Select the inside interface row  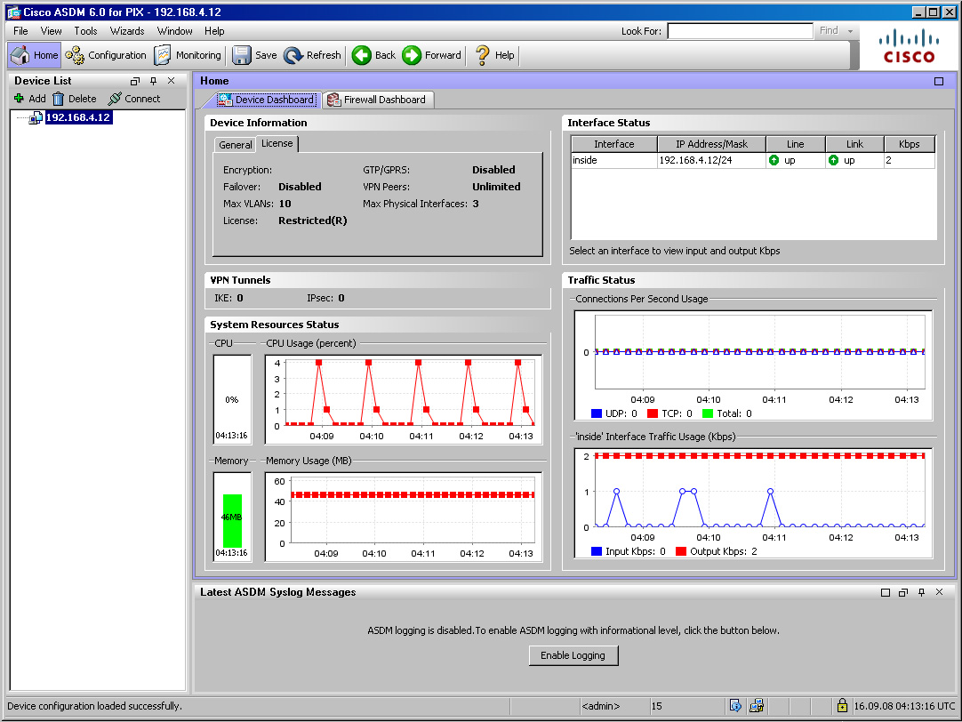[x=613, y=161]
